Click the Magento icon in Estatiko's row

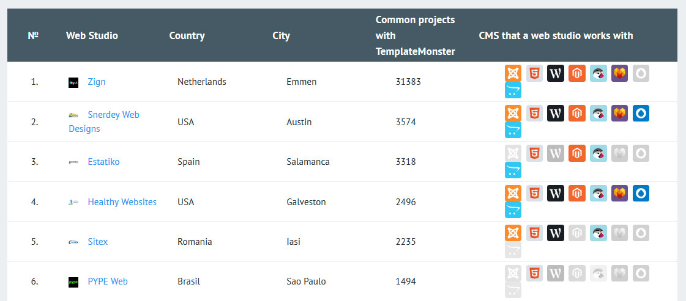[577, 153]
